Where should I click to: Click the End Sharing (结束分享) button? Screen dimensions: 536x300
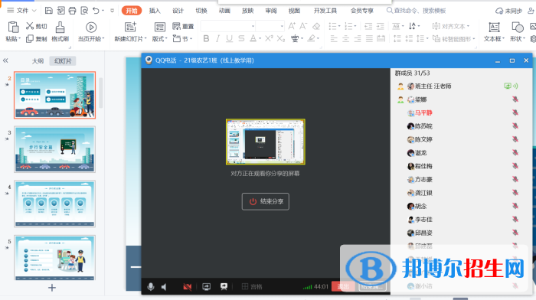pos(265,201)
